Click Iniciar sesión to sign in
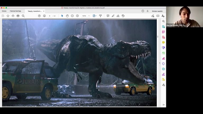This screenshot has width=203, height=114. coord(157,11)
